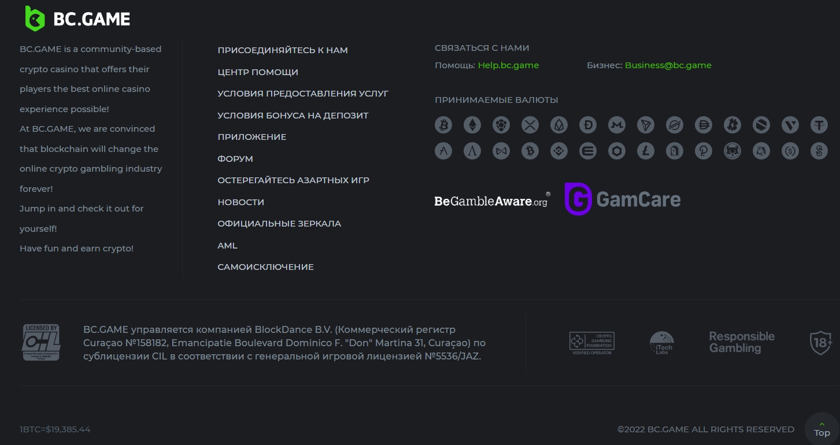
Task: Open the Business@bc.game email link
Action: pyautogui.click(x=668, y=65)
